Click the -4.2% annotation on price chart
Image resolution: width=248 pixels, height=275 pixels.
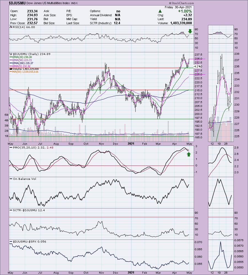point(197,67)
